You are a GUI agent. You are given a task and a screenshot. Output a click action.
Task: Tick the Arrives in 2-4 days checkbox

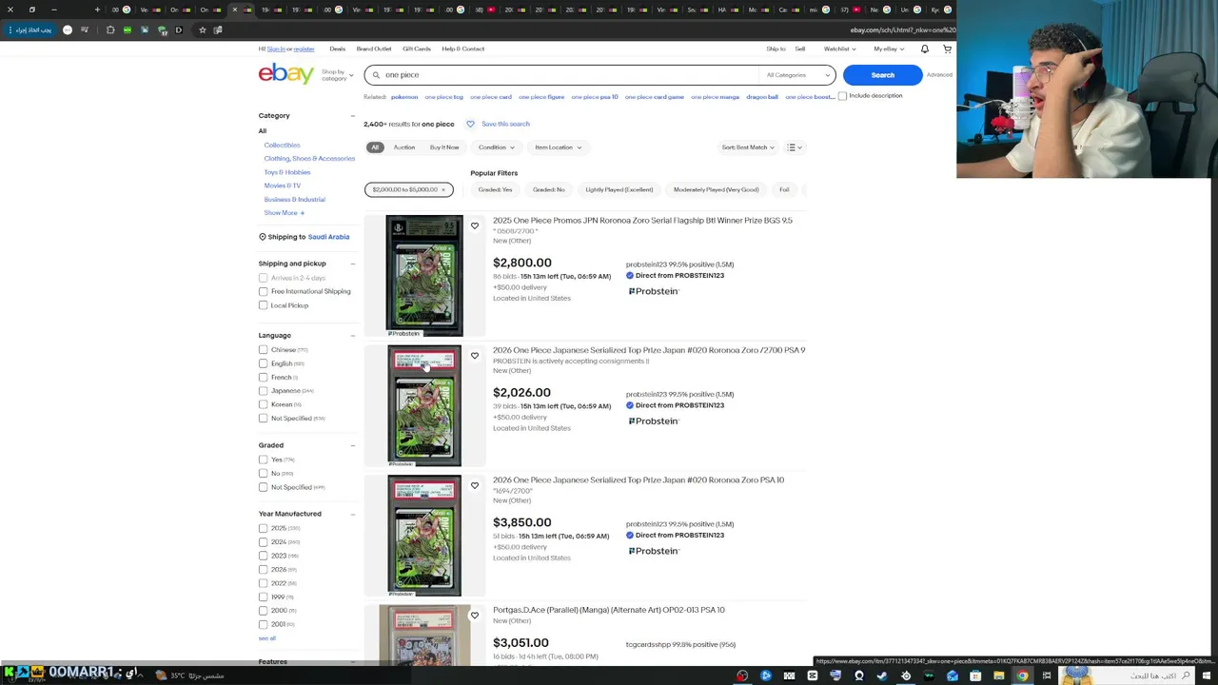click(263, 278)
